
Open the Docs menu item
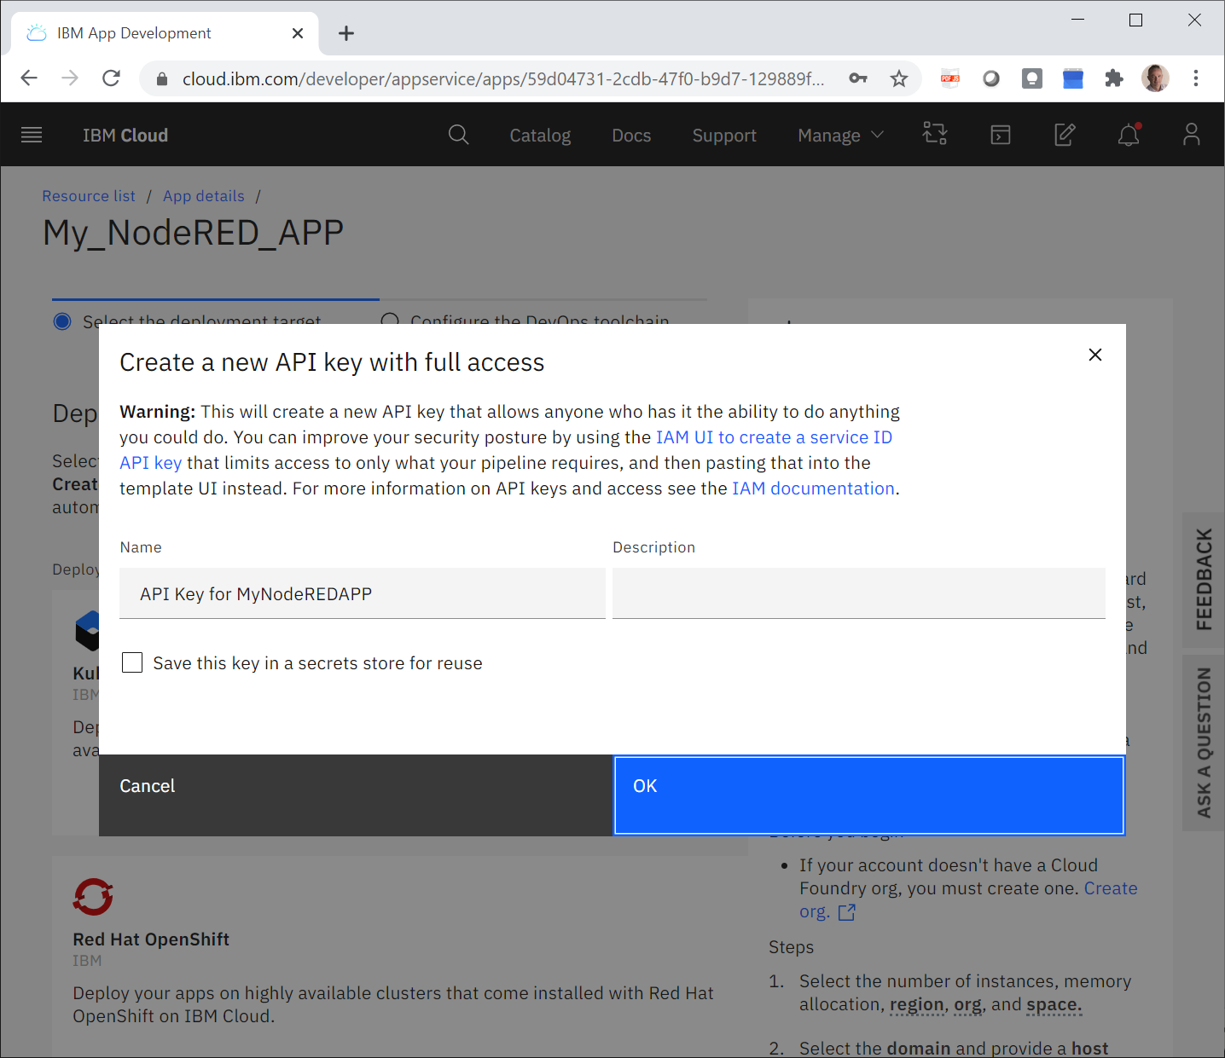coord(631,136)
